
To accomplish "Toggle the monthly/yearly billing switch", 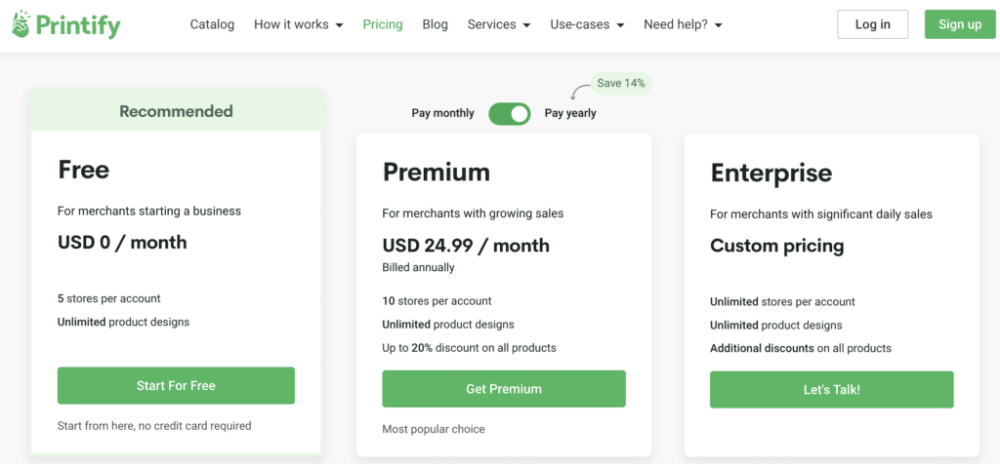I will (509, 114).
